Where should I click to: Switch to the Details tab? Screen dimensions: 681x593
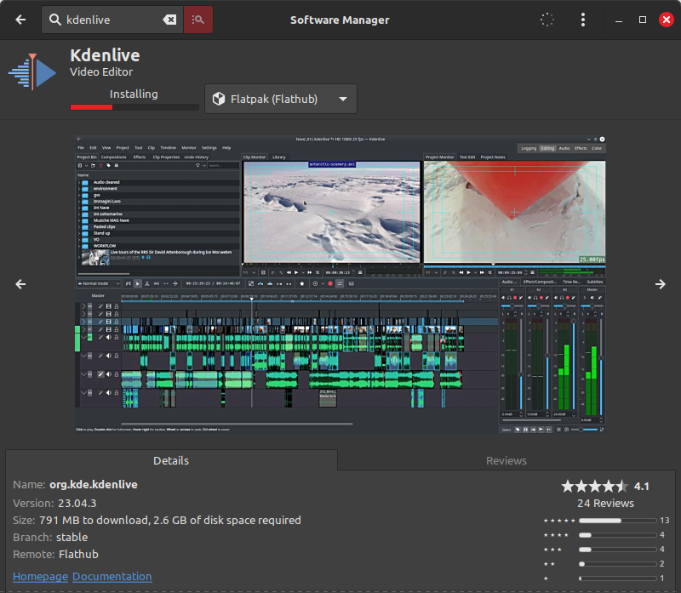pos(171,460)
